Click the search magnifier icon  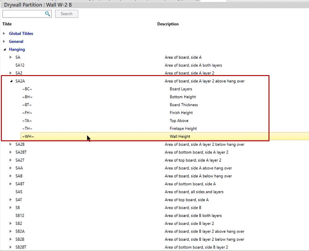pyautogui.click(x=48, y=14)
